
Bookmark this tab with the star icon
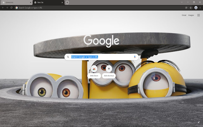191,8
